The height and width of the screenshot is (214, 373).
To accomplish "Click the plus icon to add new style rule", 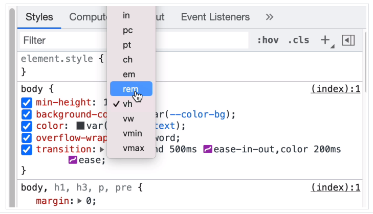I will tap(325, 40).
